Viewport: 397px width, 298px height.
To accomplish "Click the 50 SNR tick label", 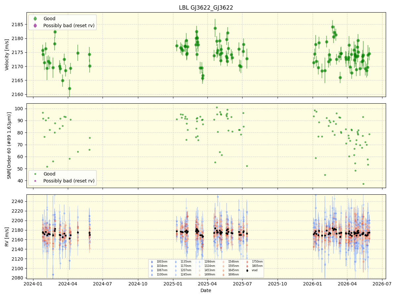I will [21, 169].
